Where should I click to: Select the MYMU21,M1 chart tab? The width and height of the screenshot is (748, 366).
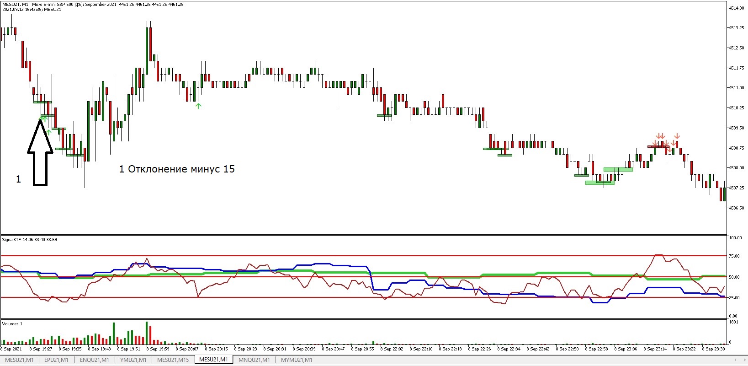(297, 360)
